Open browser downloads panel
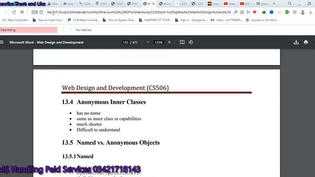This screenshot has height=177, width=315. click(311, 12)
